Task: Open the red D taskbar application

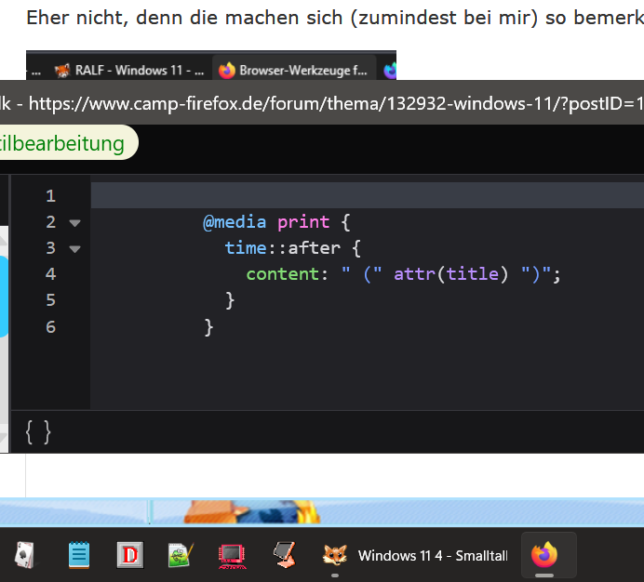Action: tap(129, 555)
